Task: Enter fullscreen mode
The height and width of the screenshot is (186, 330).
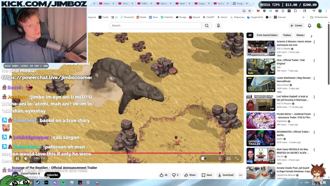Action: click(237, 158)
